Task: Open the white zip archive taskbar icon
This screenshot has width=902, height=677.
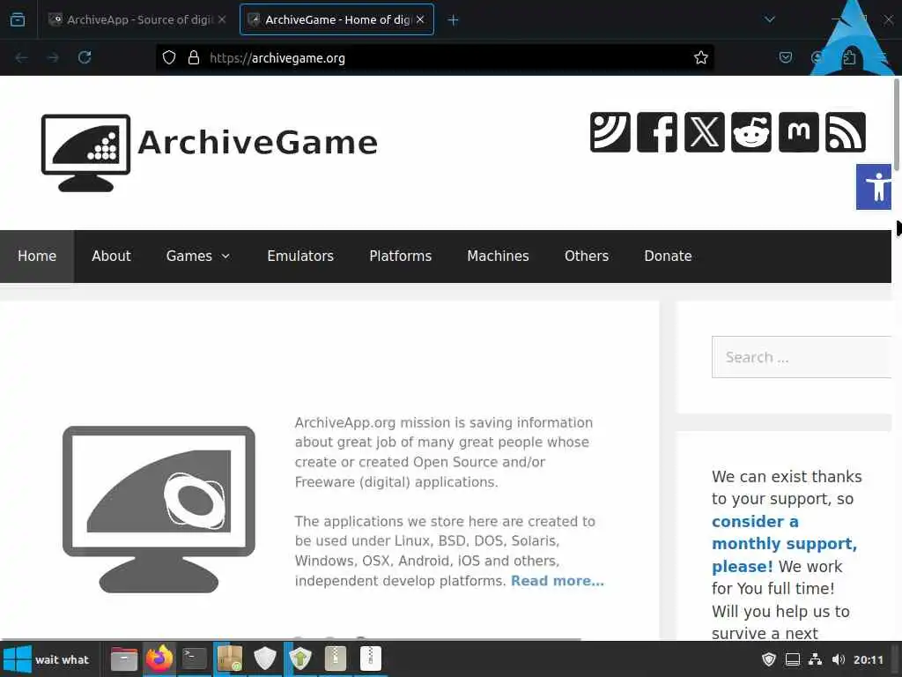Action: pyautogui.click(x=371, y=658)
